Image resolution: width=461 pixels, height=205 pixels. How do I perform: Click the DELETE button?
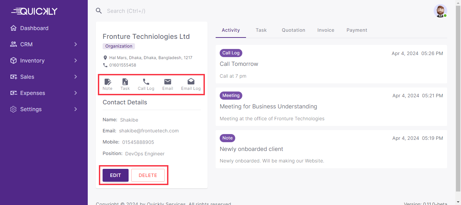148,175
